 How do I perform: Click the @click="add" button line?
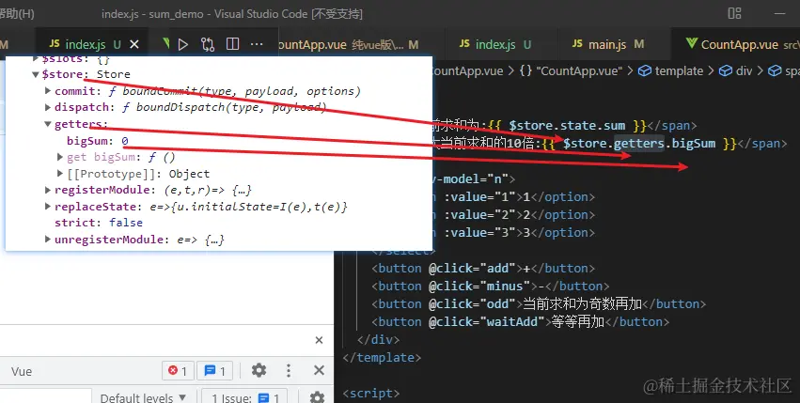(x=483, y=269)
